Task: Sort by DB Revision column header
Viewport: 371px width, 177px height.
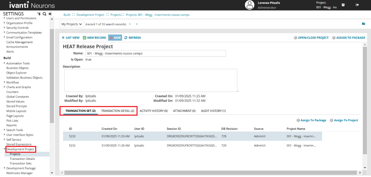Action: point(229,129)
